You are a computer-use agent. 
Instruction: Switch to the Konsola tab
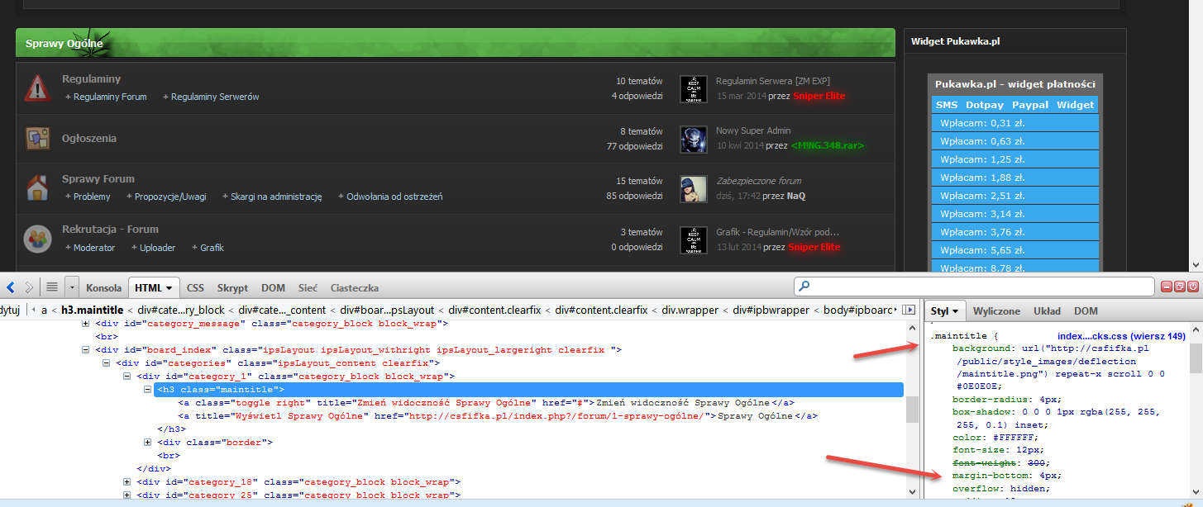(x=103, y=287)
